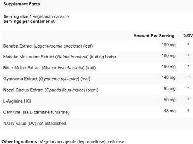The height and width of the screenshot is (144, 193).
Task: Click the Daily Value not established footnote
Action: click(x=35, y=123)
